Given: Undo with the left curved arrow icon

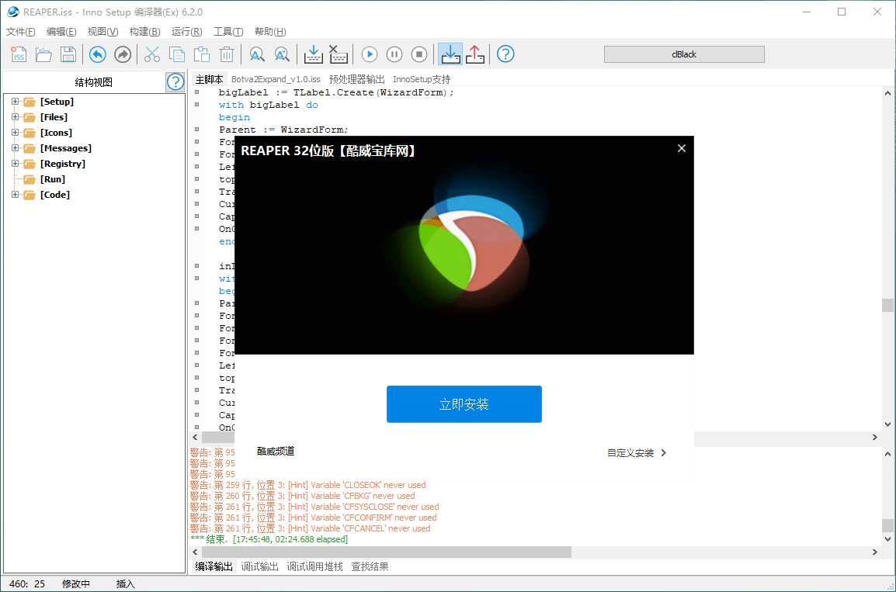Looking at the screenshot, I should tap(98, 54).
